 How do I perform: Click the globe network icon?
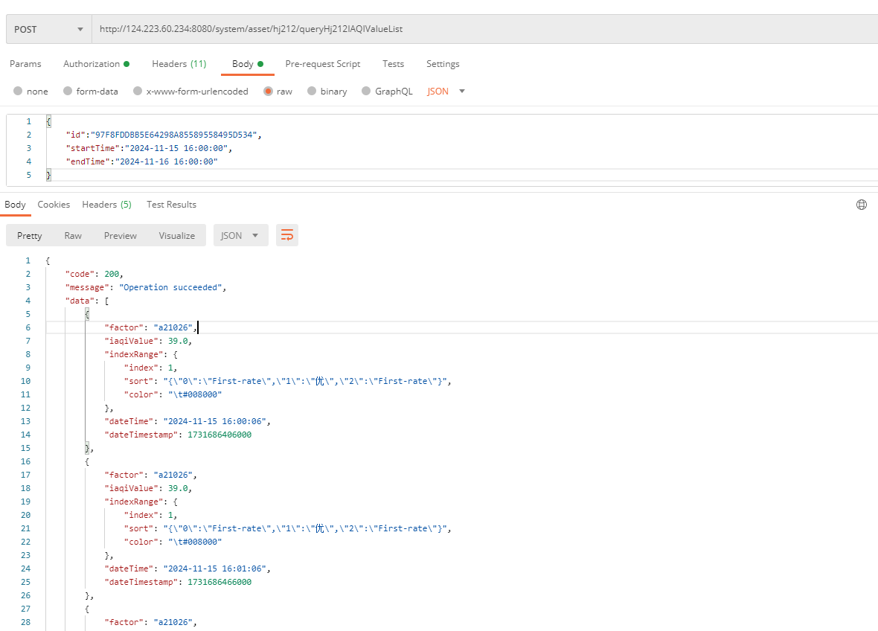[x=862, y=205]
